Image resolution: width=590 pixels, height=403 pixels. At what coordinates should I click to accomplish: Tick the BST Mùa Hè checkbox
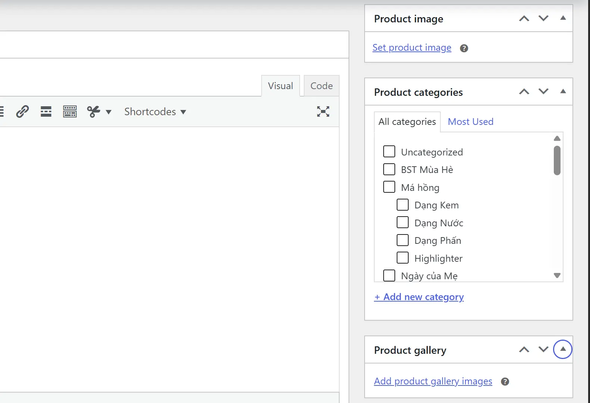point(389,169)
